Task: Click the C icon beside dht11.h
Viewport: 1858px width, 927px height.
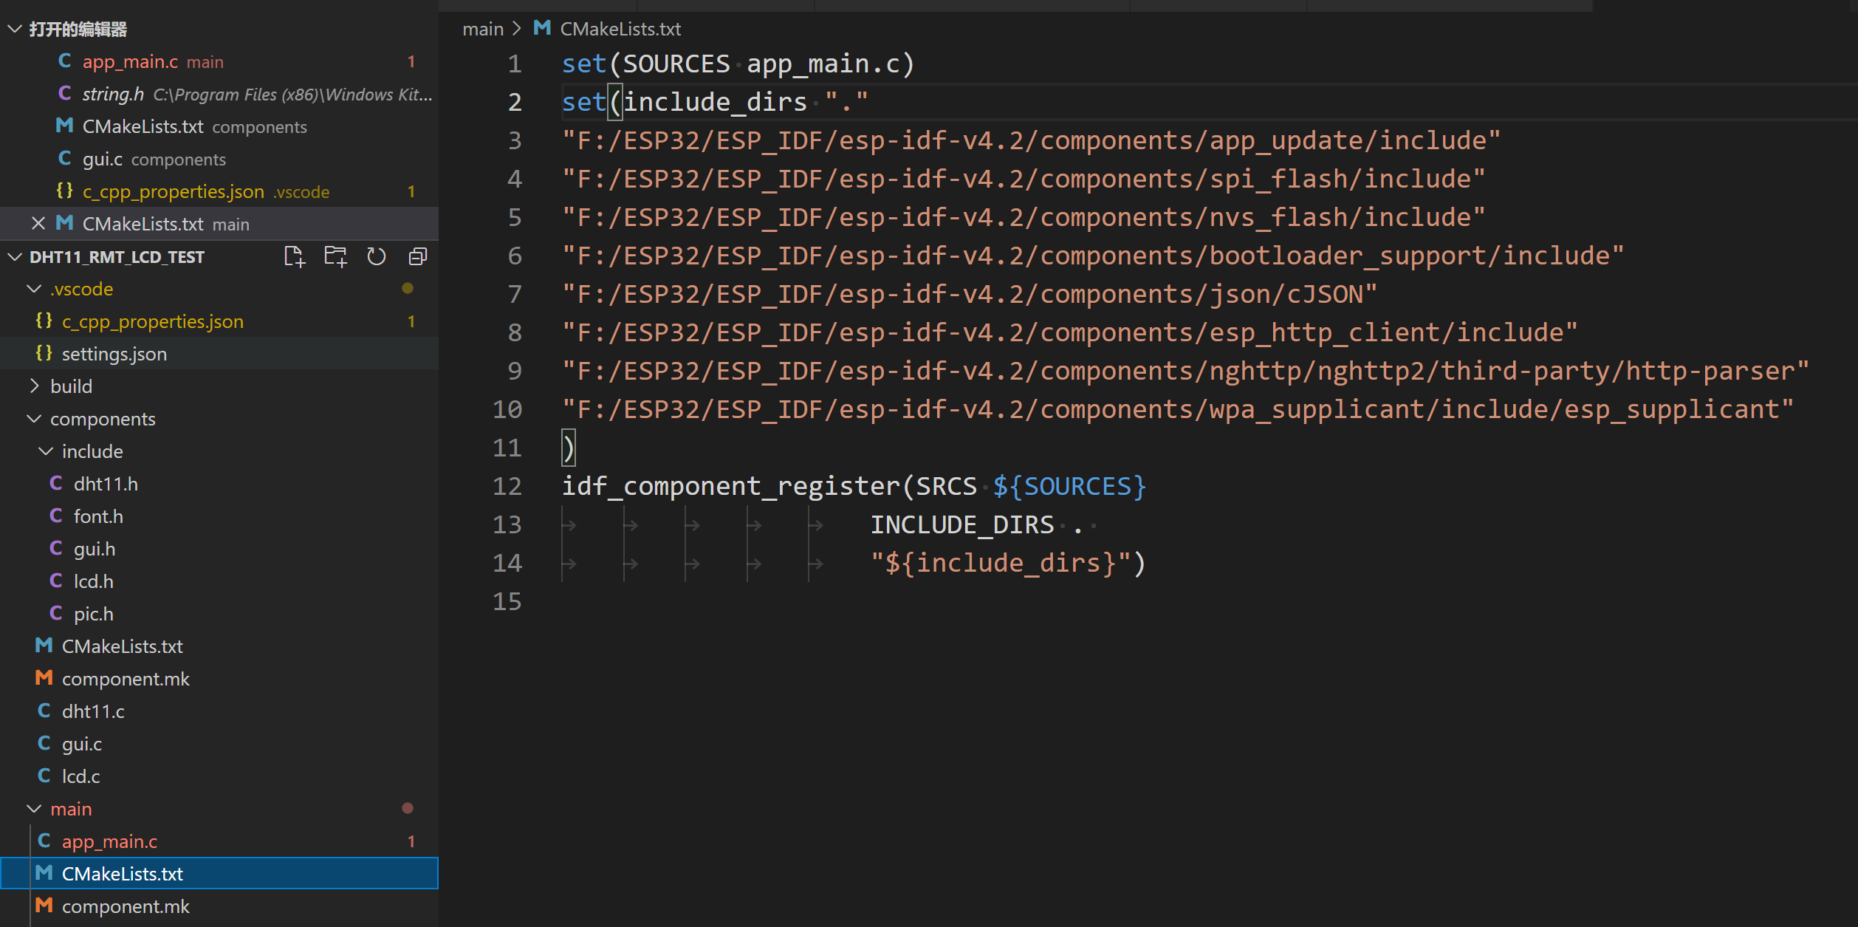Action: coord(56,484)
